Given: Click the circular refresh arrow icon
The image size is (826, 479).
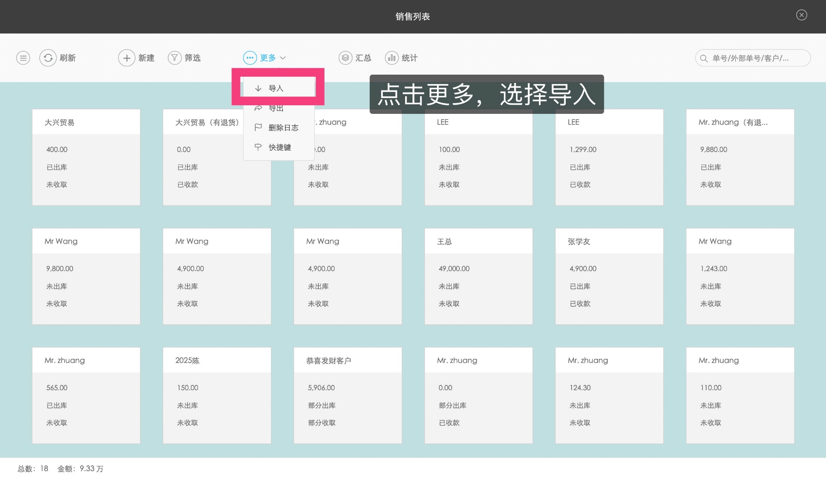Looking at the screenshot, I should [x=47, y=58].
